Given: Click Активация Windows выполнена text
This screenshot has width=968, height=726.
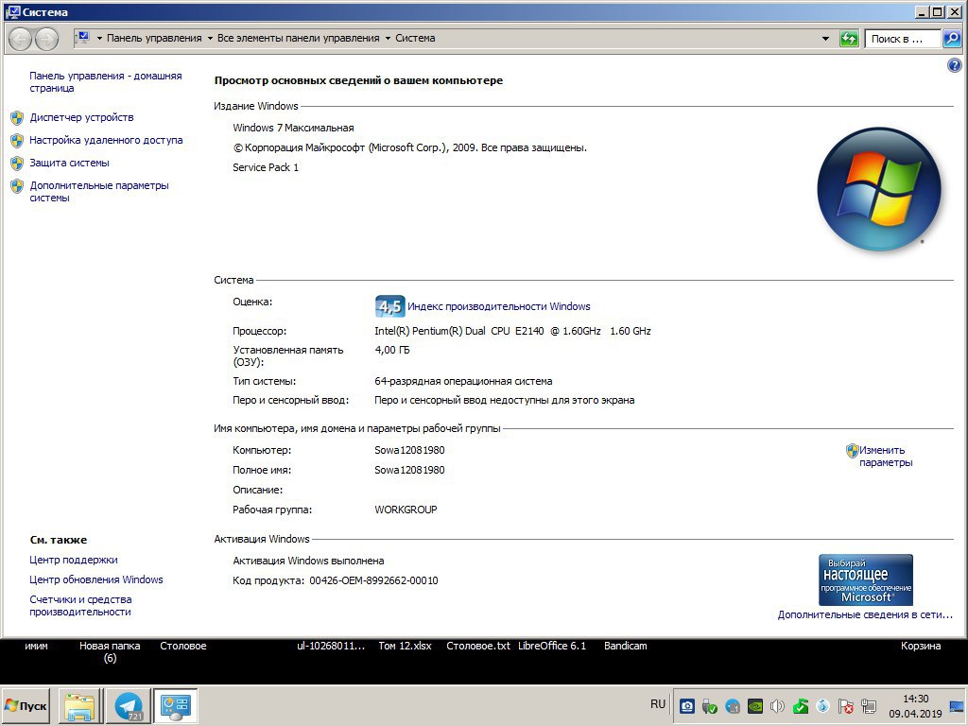Looking at the screenshot, I should coord(308,561).
